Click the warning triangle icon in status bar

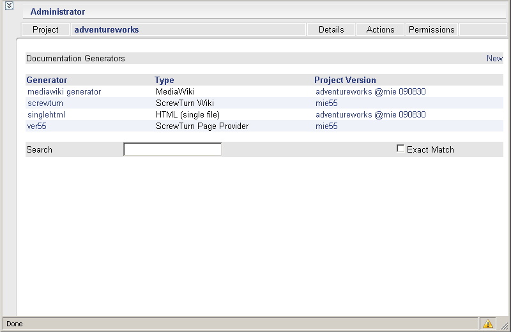coord(487,324)
